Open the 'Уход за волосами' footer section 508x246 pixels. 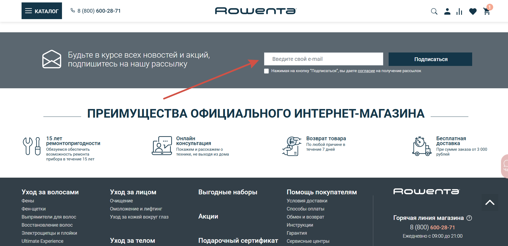click(50, 192)
